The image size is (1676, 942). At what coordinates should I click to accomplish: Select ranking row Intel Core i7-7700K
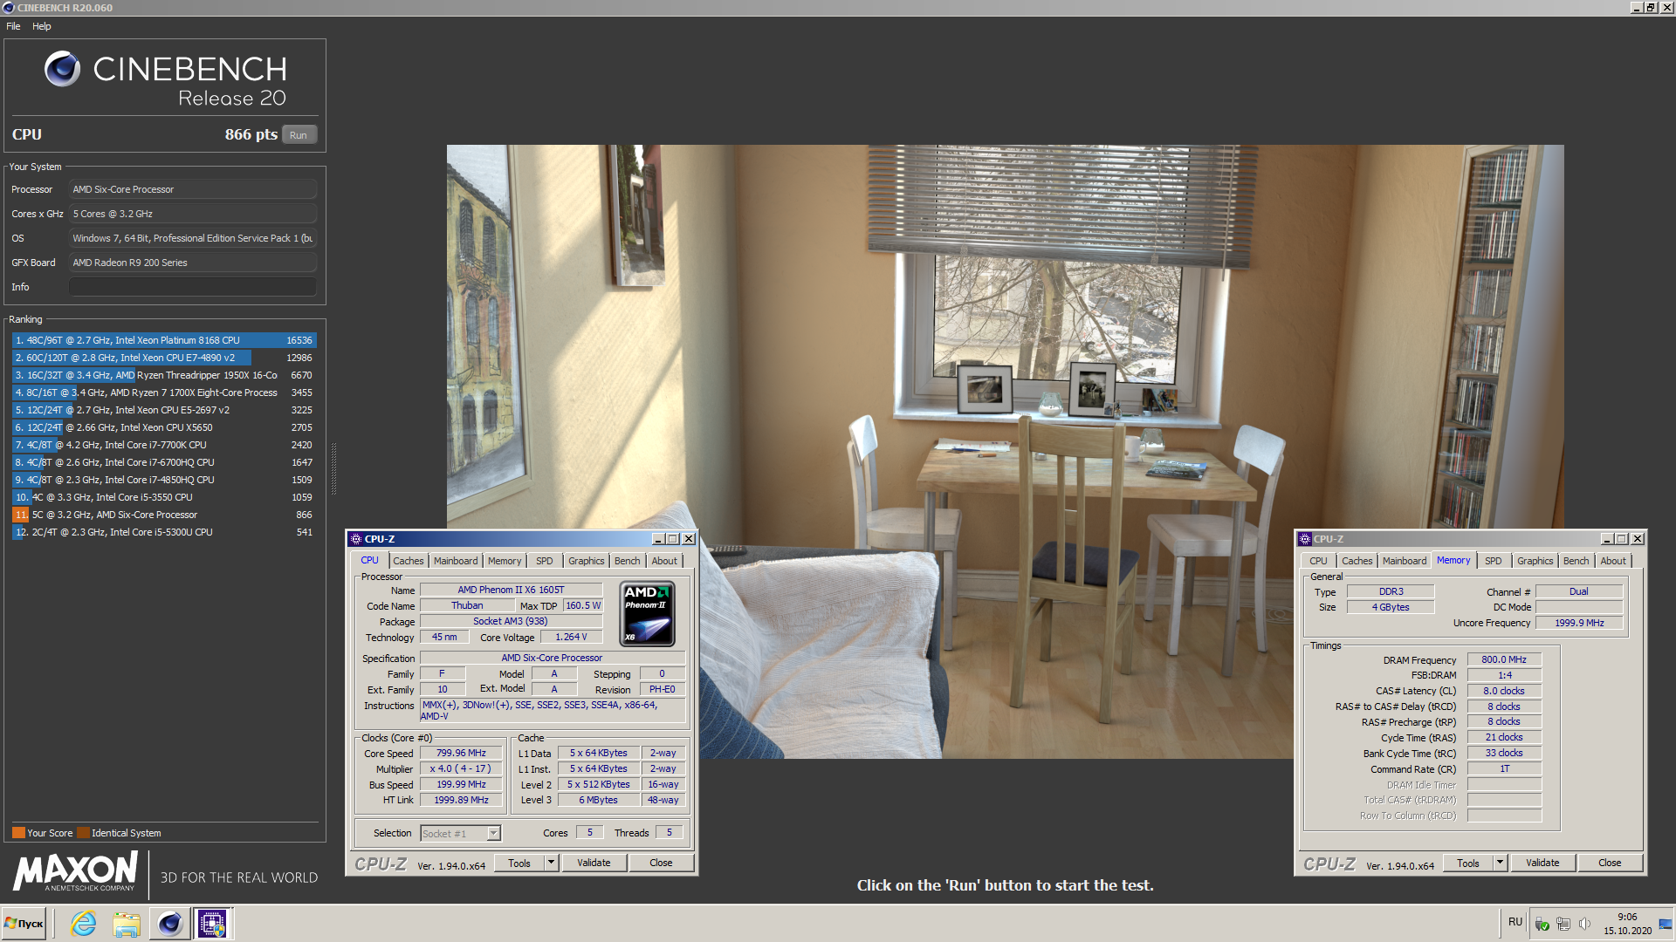(x=164, y=445)
